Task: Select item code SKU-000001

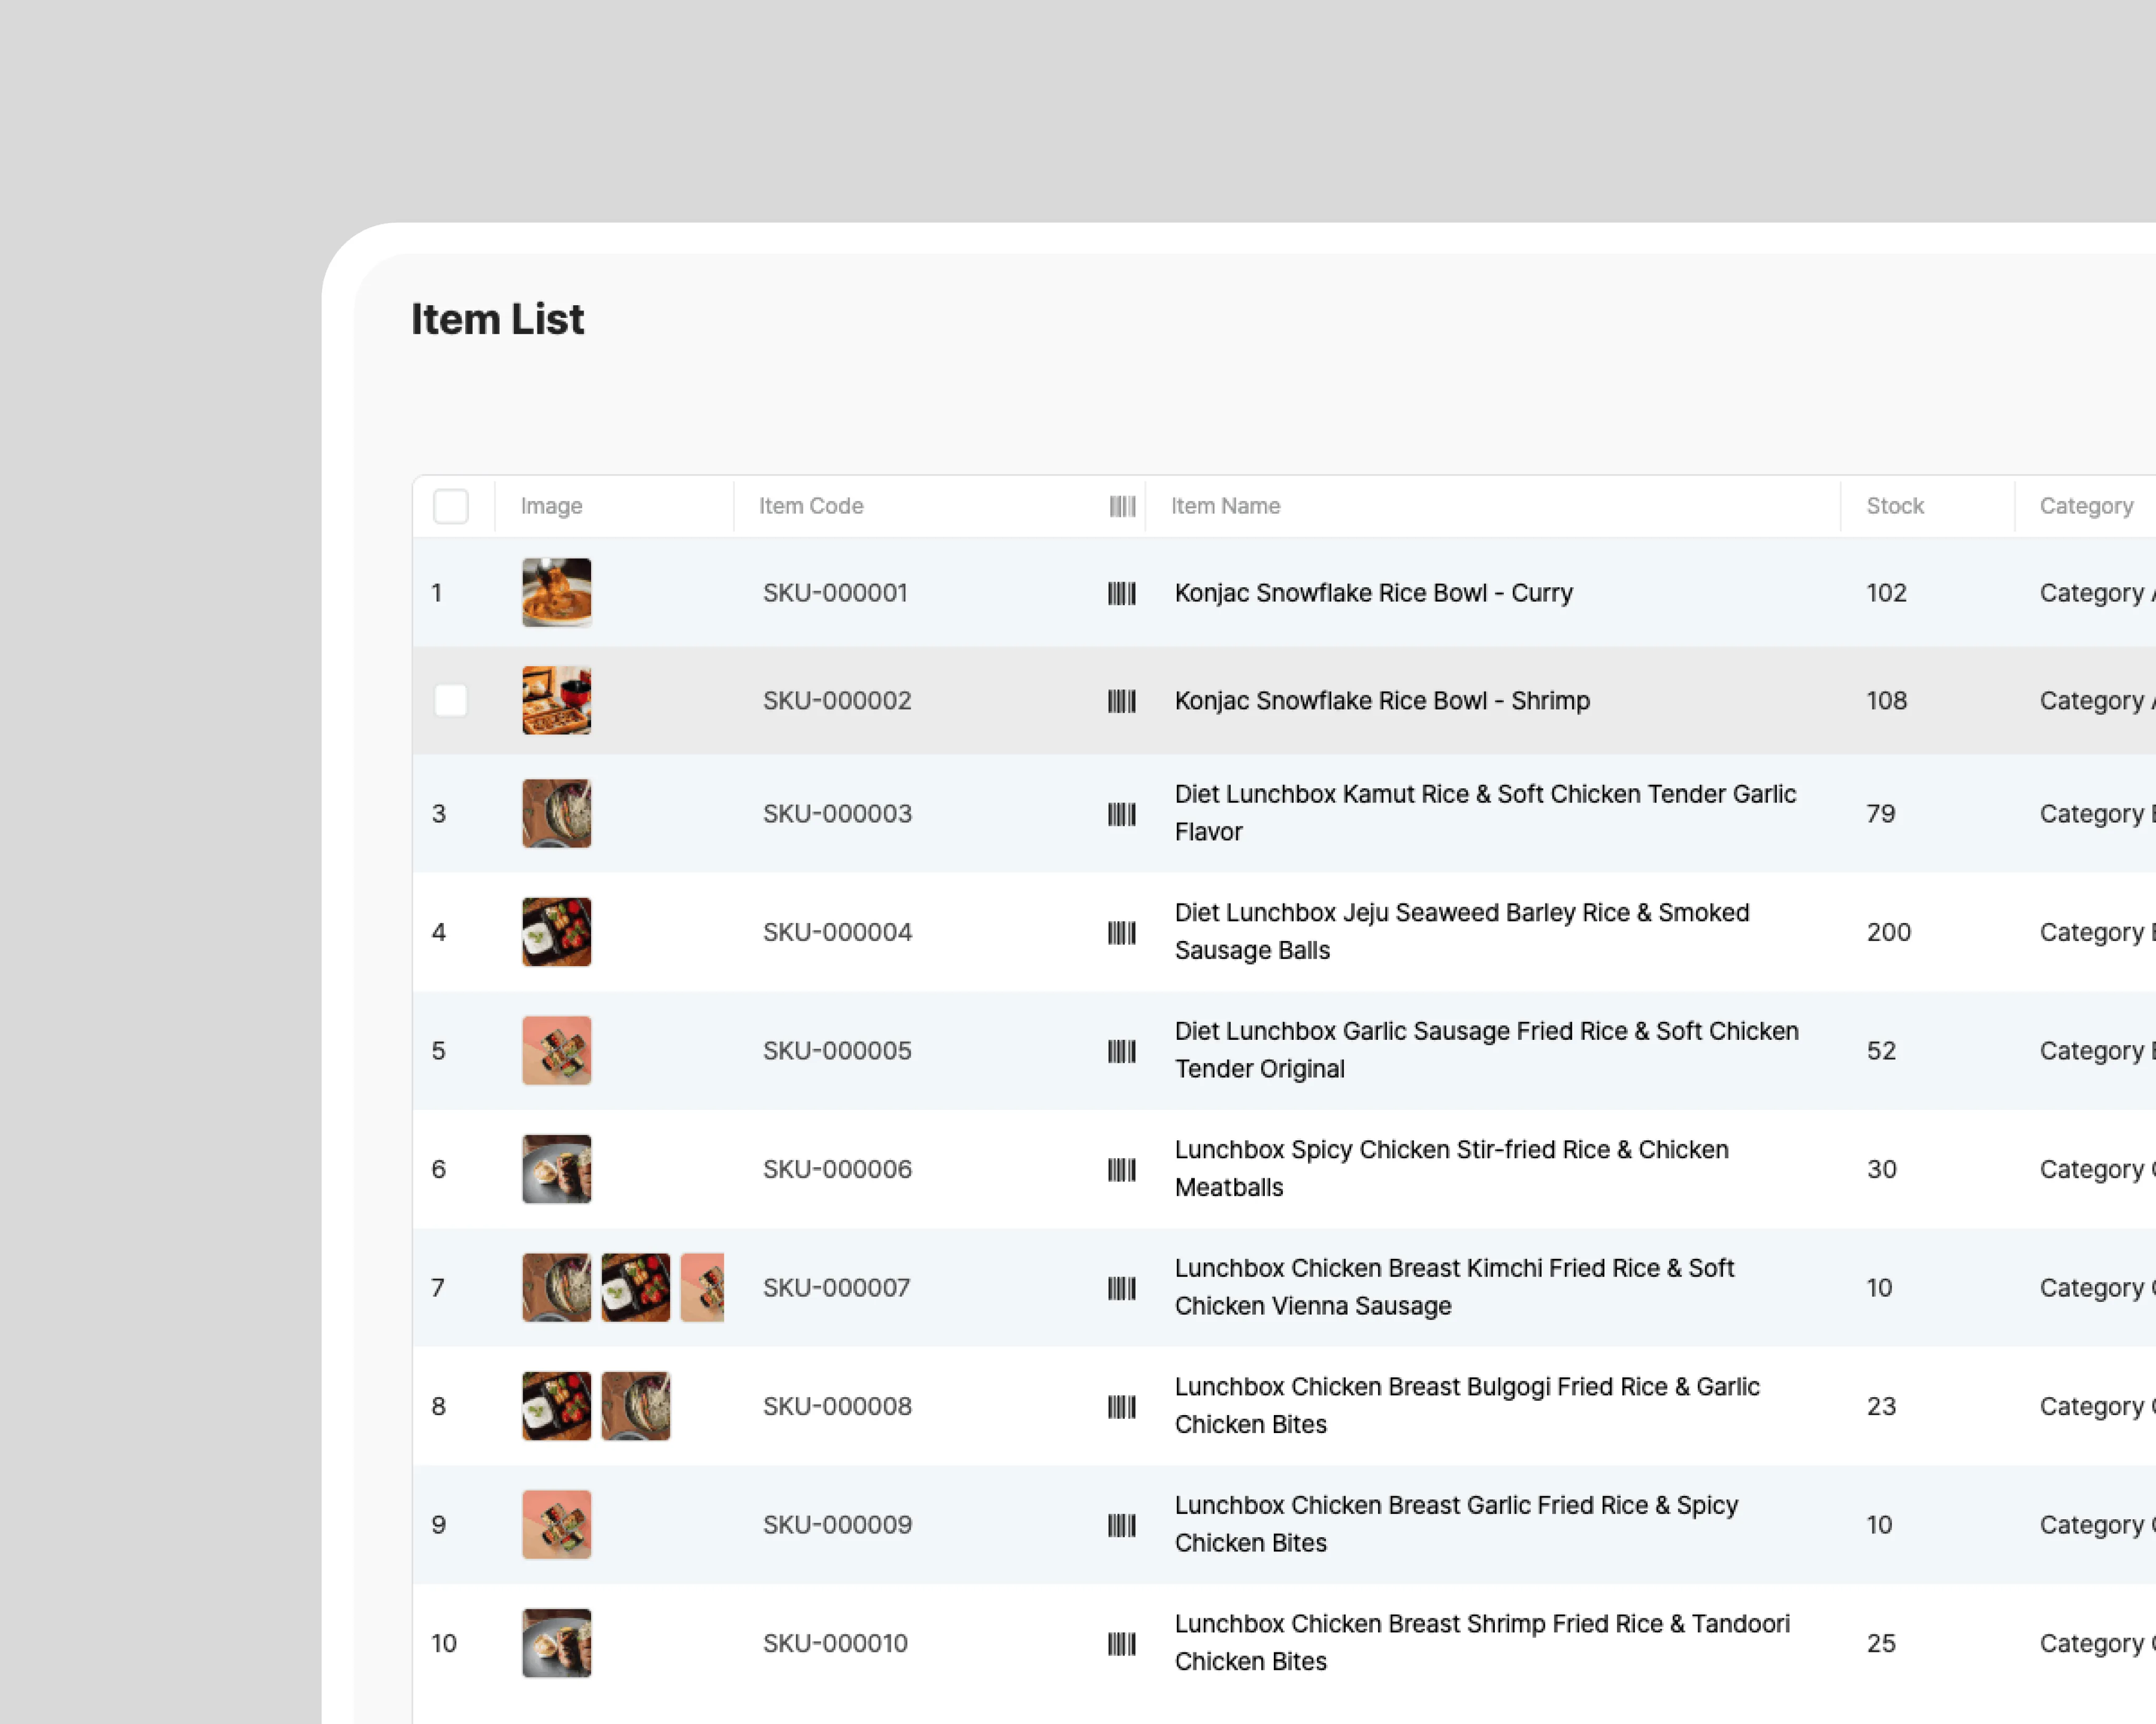Action: coord(836,593)
